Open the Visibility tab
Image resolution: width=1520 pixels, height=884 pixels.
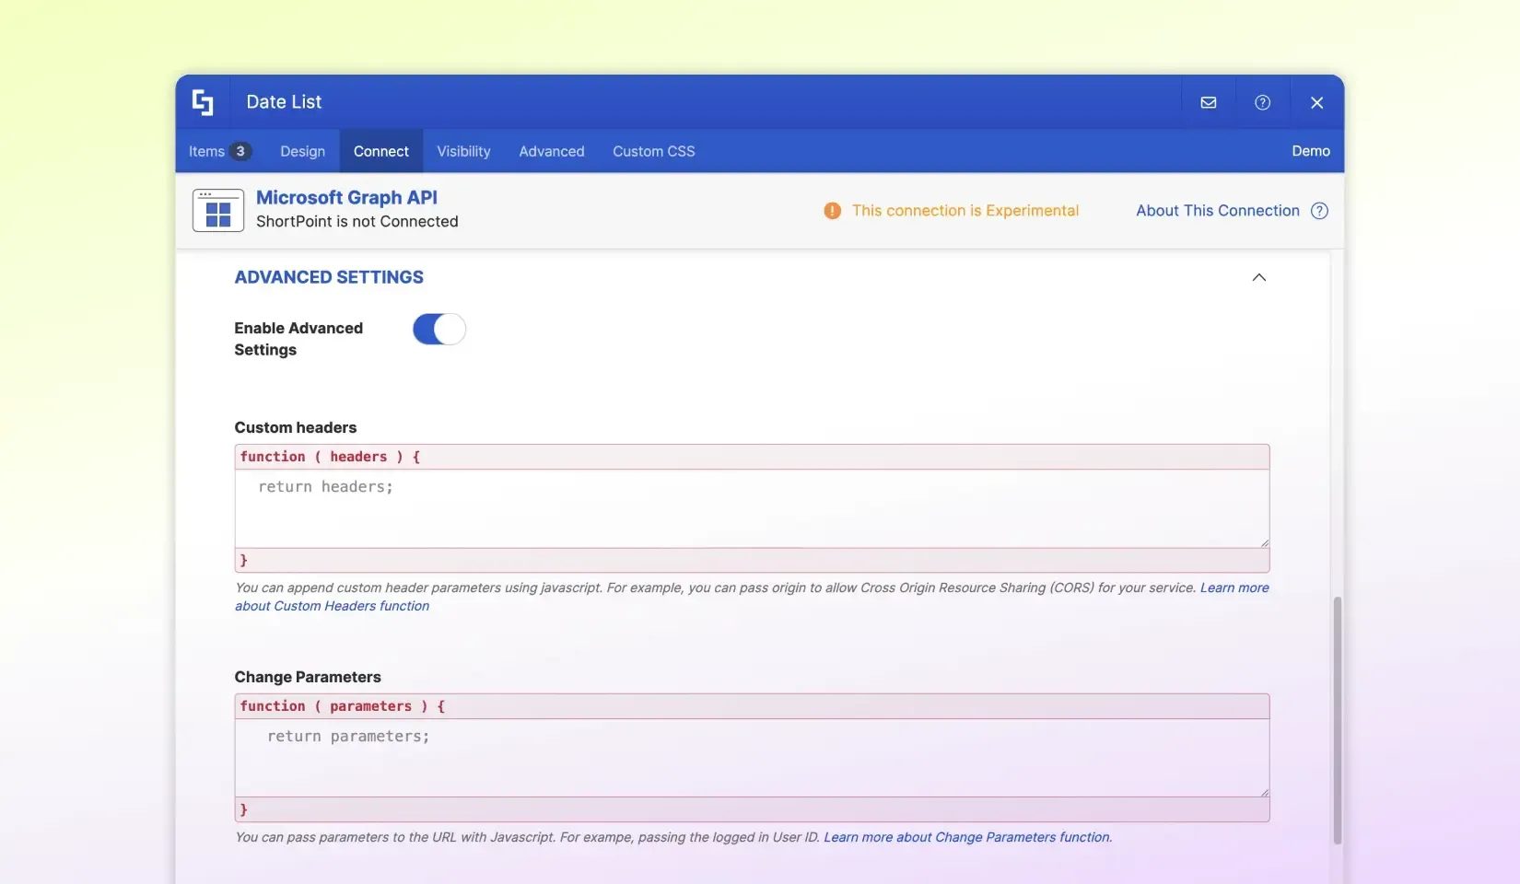(x=463, y=151)
